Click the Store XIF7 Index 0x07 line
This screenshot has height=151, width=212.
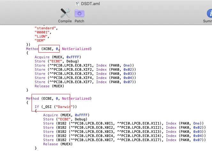85,82
